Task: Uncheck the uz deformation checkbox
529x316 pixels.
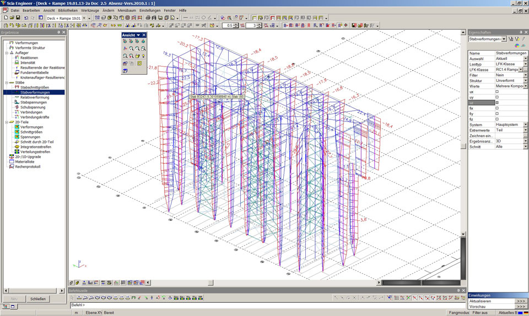Action: [497, 102]
